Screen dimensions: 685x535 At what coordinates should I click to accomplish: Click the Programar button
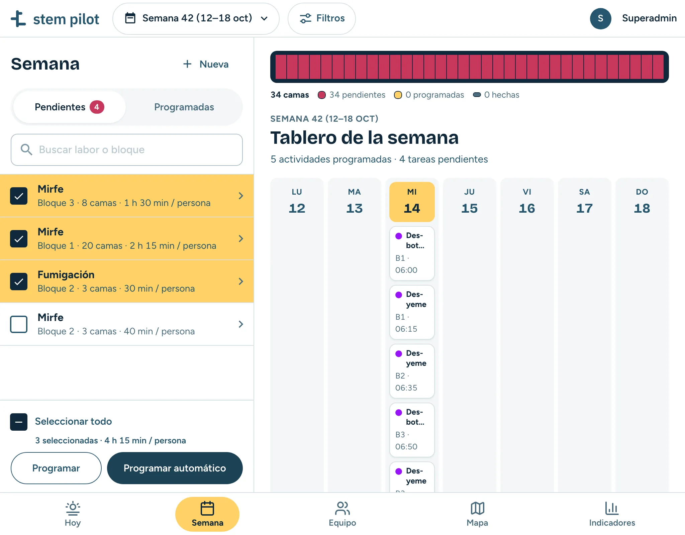(x=56, y=468)
